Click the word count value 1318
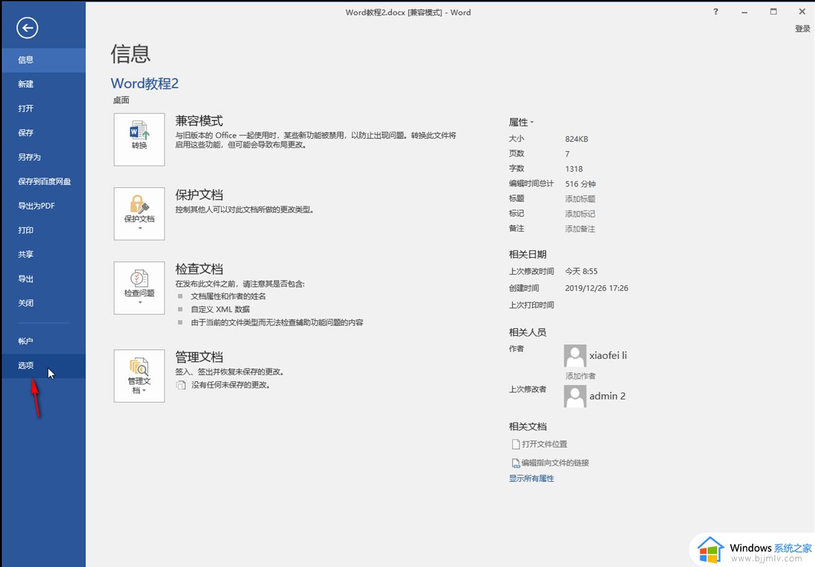815x567 pixels. tap(574, 169)
